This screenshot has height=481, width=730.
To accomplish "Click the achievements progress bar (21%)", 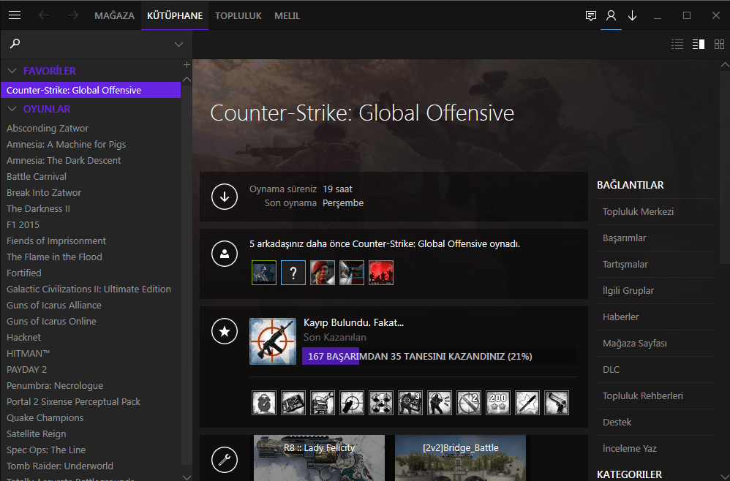I will 439,356.
